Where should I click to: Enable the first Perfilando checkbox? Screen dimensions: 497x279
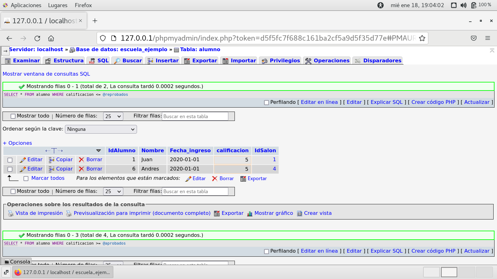point(266,103)
